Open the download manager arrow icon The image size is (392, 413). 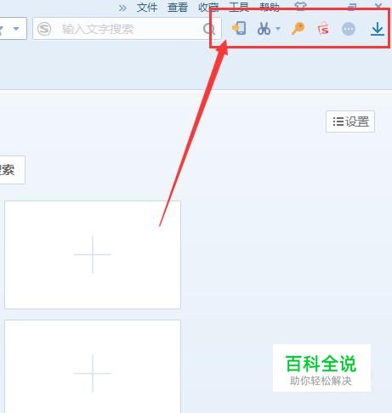(378, 29)
